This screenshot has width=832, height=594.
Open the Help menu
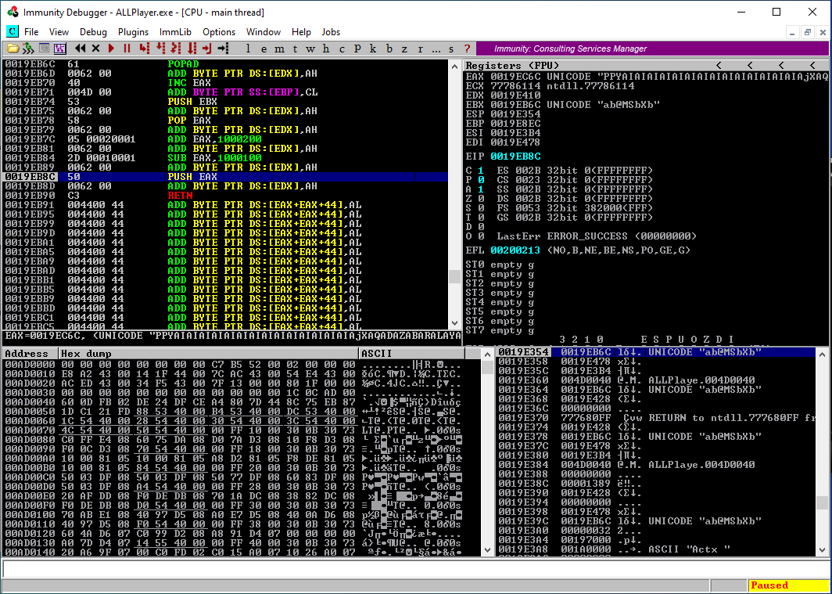pos(301,32)
